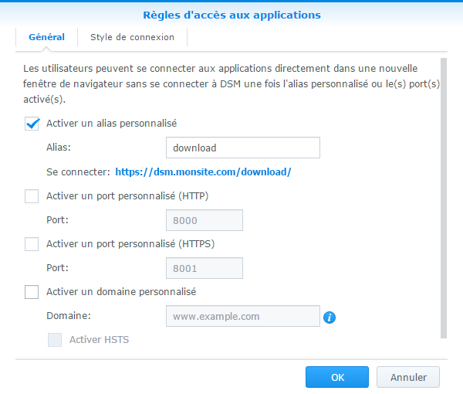Screen dimensions: 463x394
Task: Enable Activer un port personnalisé (HTTPS)
Action: [x=32, y=244]
